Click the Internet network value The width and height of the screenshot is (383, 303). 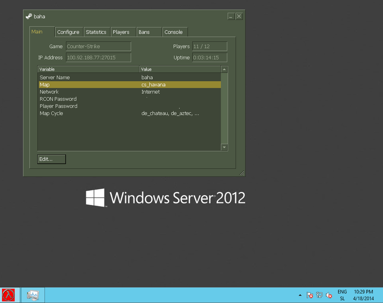click(150, 92)
